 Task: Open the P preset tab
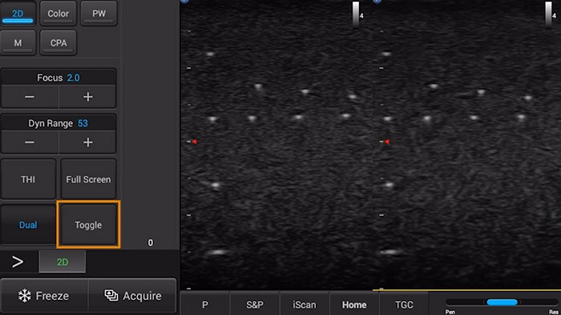pyautogui.click(x=204, y=305)
